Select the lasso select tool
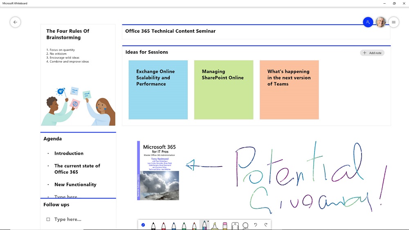This screenshot has height=230, width=409. pos(245,225)
